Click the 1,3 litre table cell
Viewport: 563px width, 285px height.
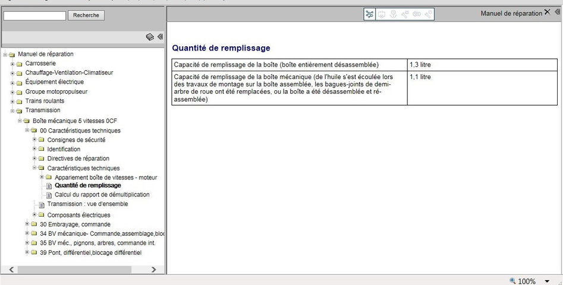pos(482,65)
